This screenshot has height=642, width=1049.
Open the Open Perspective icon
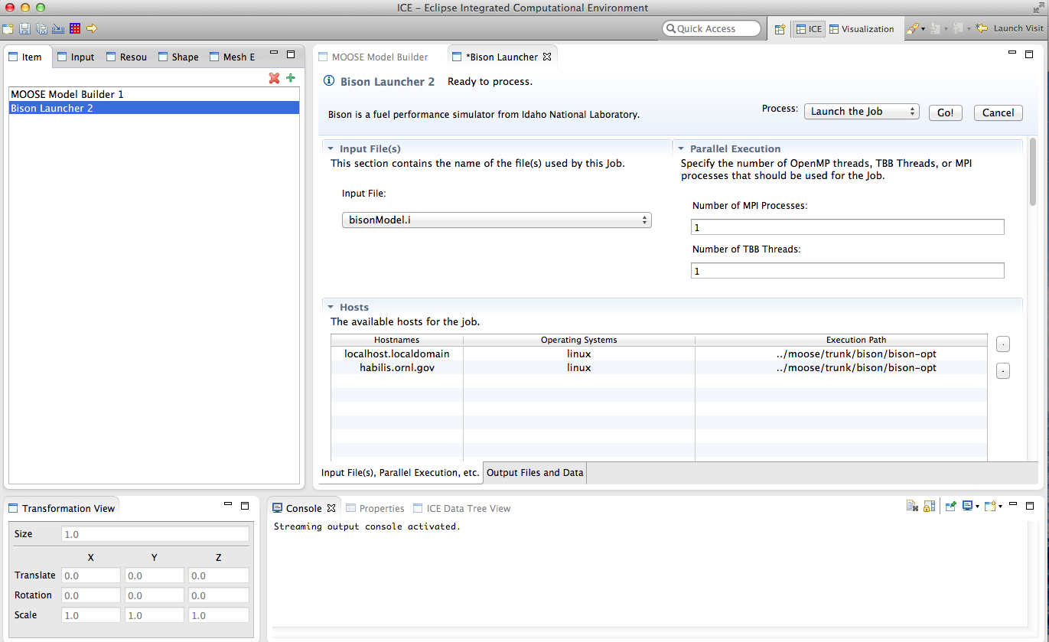click(x=780, y=29)
